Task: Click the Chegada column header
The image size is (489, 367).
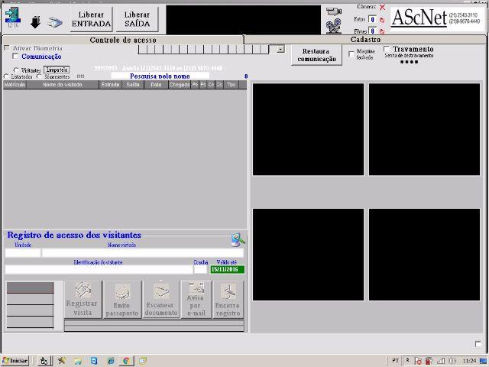Action: (x=180, y=85)
